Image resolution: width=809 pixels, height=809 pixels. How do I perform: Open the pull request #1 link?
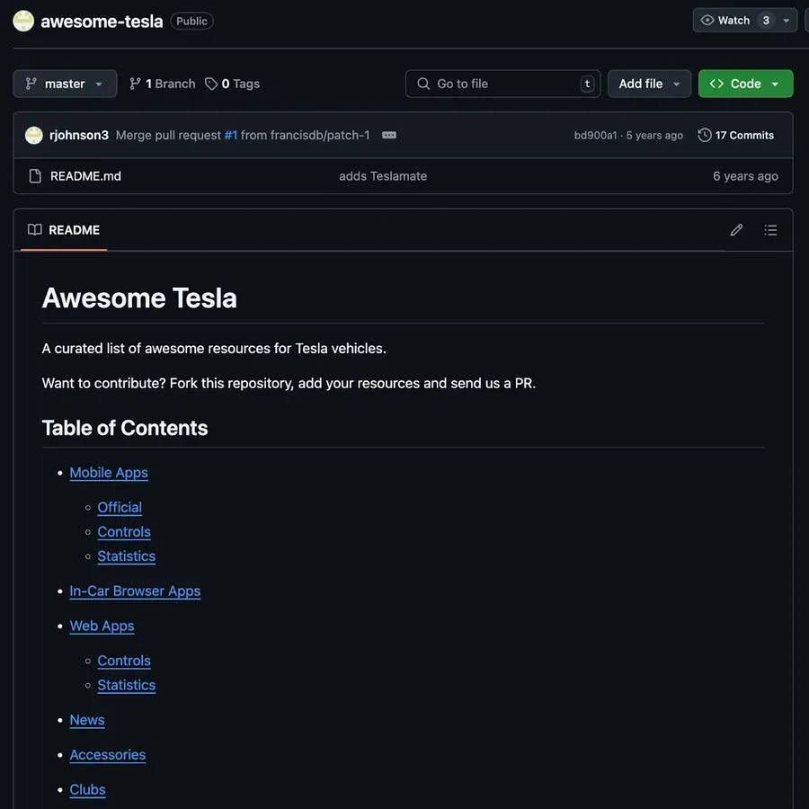click(231, 135)
